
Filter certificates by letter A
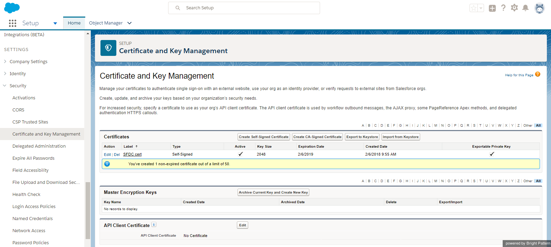pyautogui.click(x=363, y=126)
